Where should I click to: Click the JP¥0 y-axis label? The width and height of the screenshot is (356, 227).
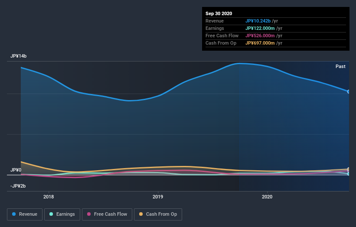(x=16, y=170)
